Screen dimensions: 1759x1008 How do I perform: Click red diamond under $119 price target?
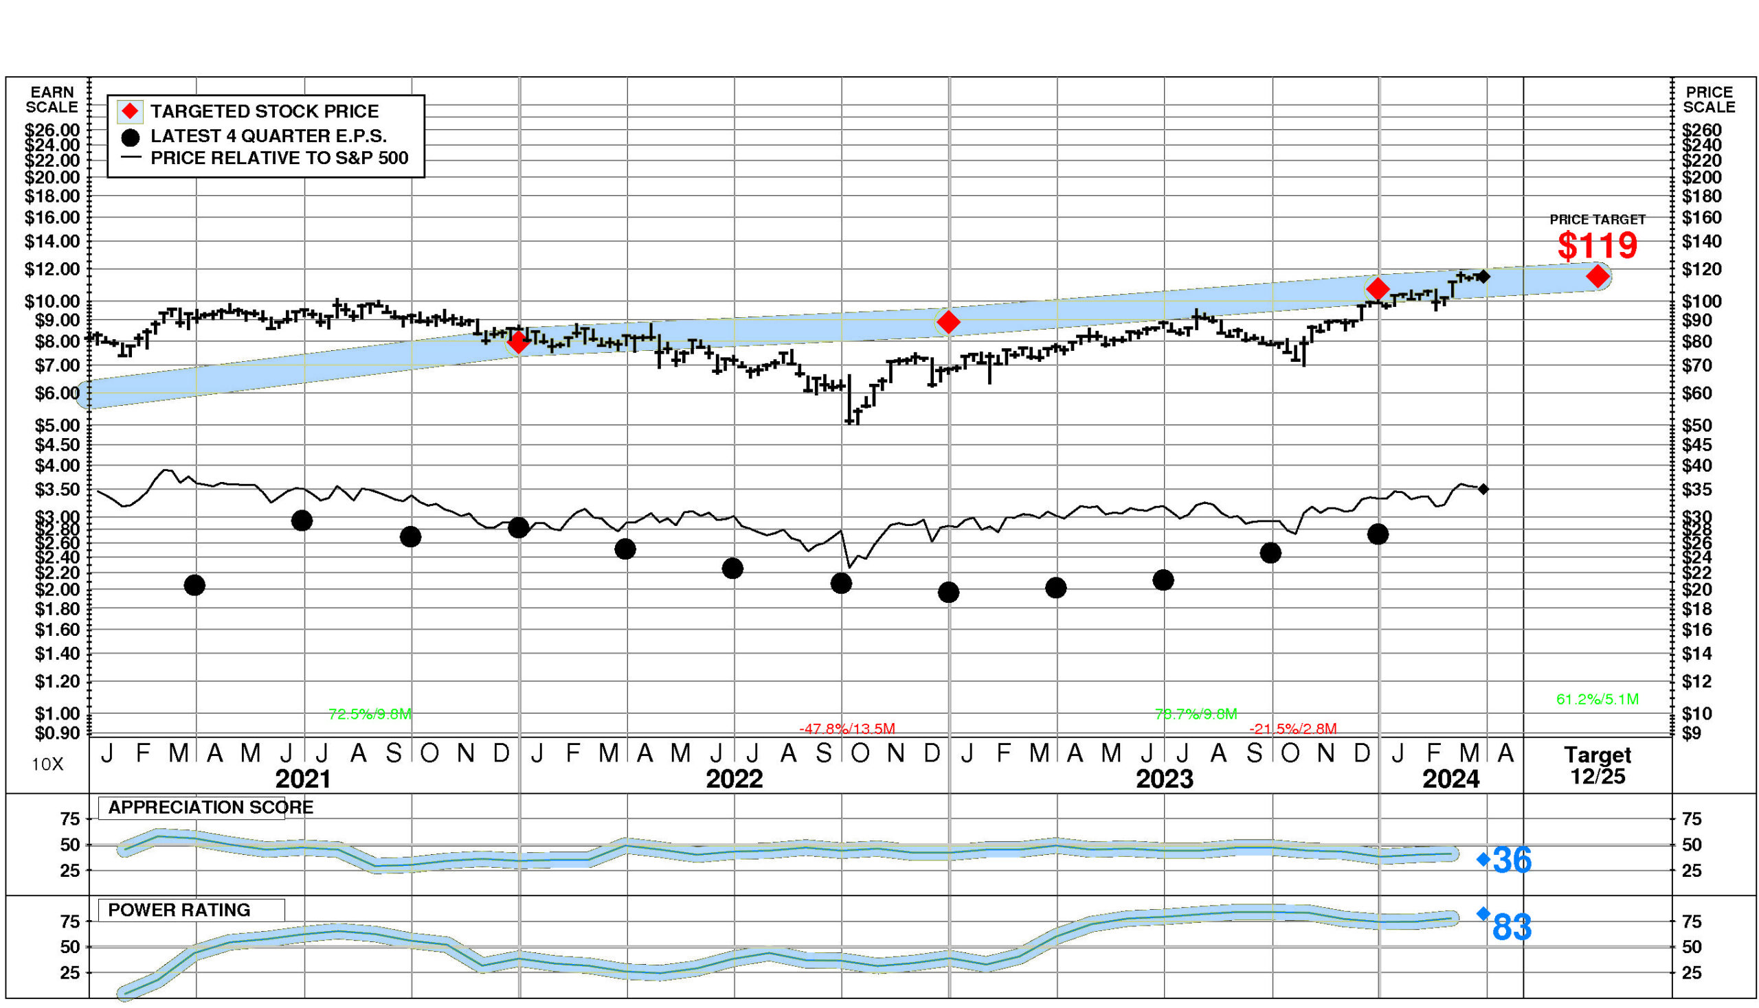click(x=1598, y=276)
